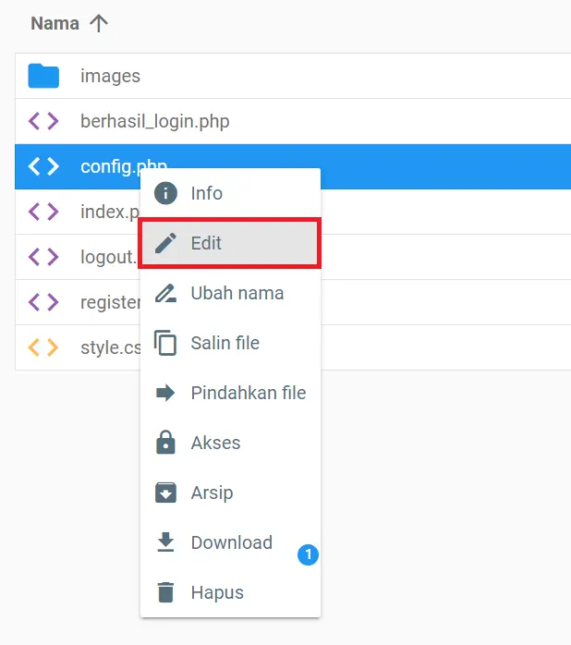Choose Salin file from context menu
The image size is (571, 645).
225,343
